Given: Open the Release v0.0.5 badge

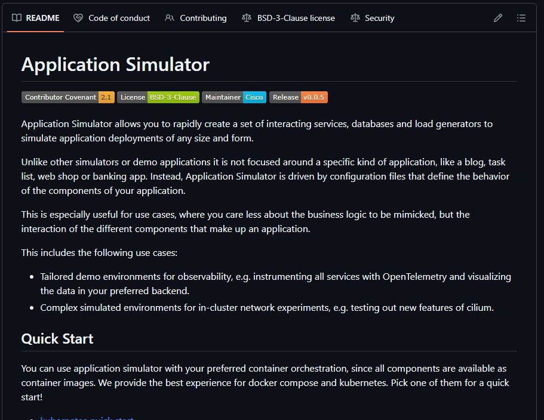Looking at the screenshot, I should pos(298,97).
